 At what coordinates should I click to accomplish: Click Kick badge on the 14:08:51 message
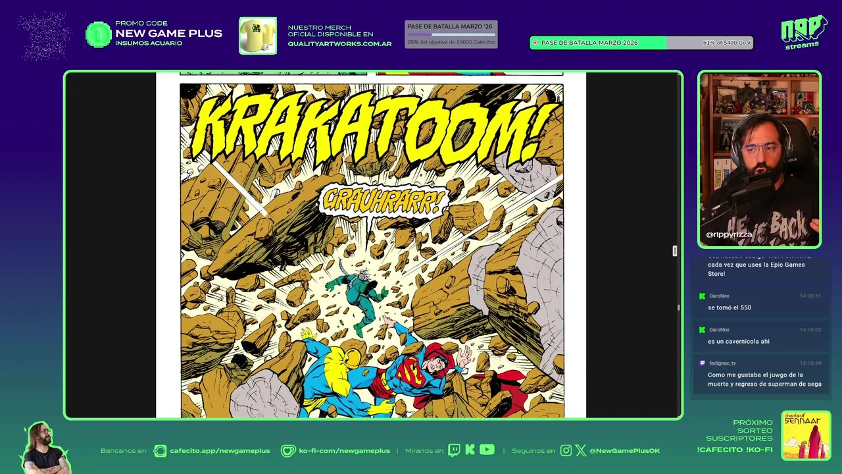[x=702, y=296]
